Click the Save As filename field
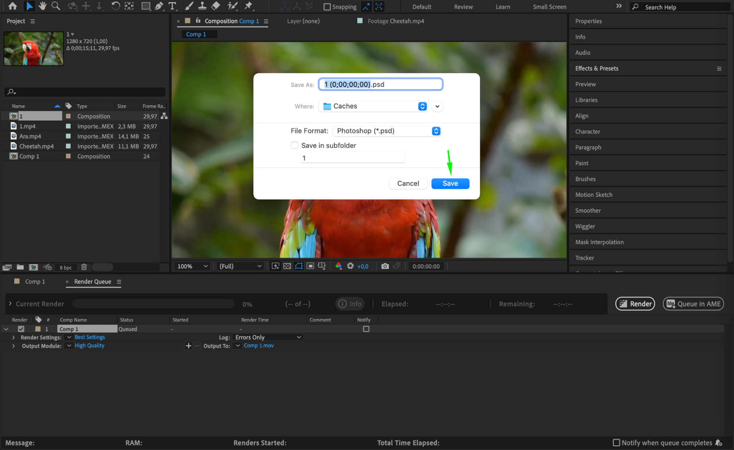 pyautogui.click(x=380, y=84)
